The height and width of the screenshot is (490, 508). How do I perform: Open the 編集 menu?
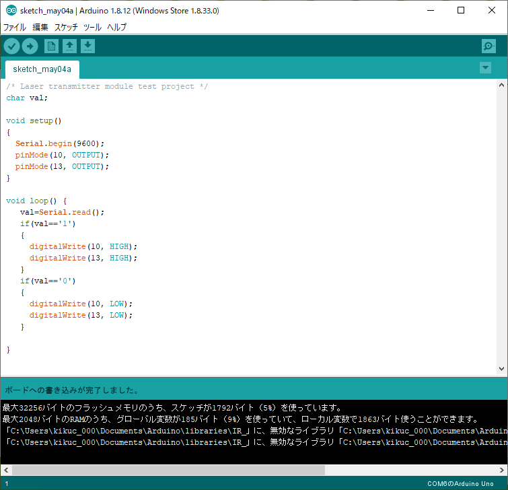click(40, 28)
